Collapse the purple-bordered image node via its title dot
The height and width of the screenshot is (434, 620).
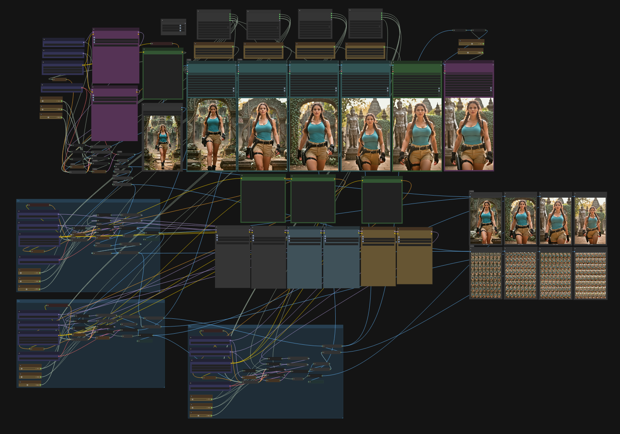point(445,62)
